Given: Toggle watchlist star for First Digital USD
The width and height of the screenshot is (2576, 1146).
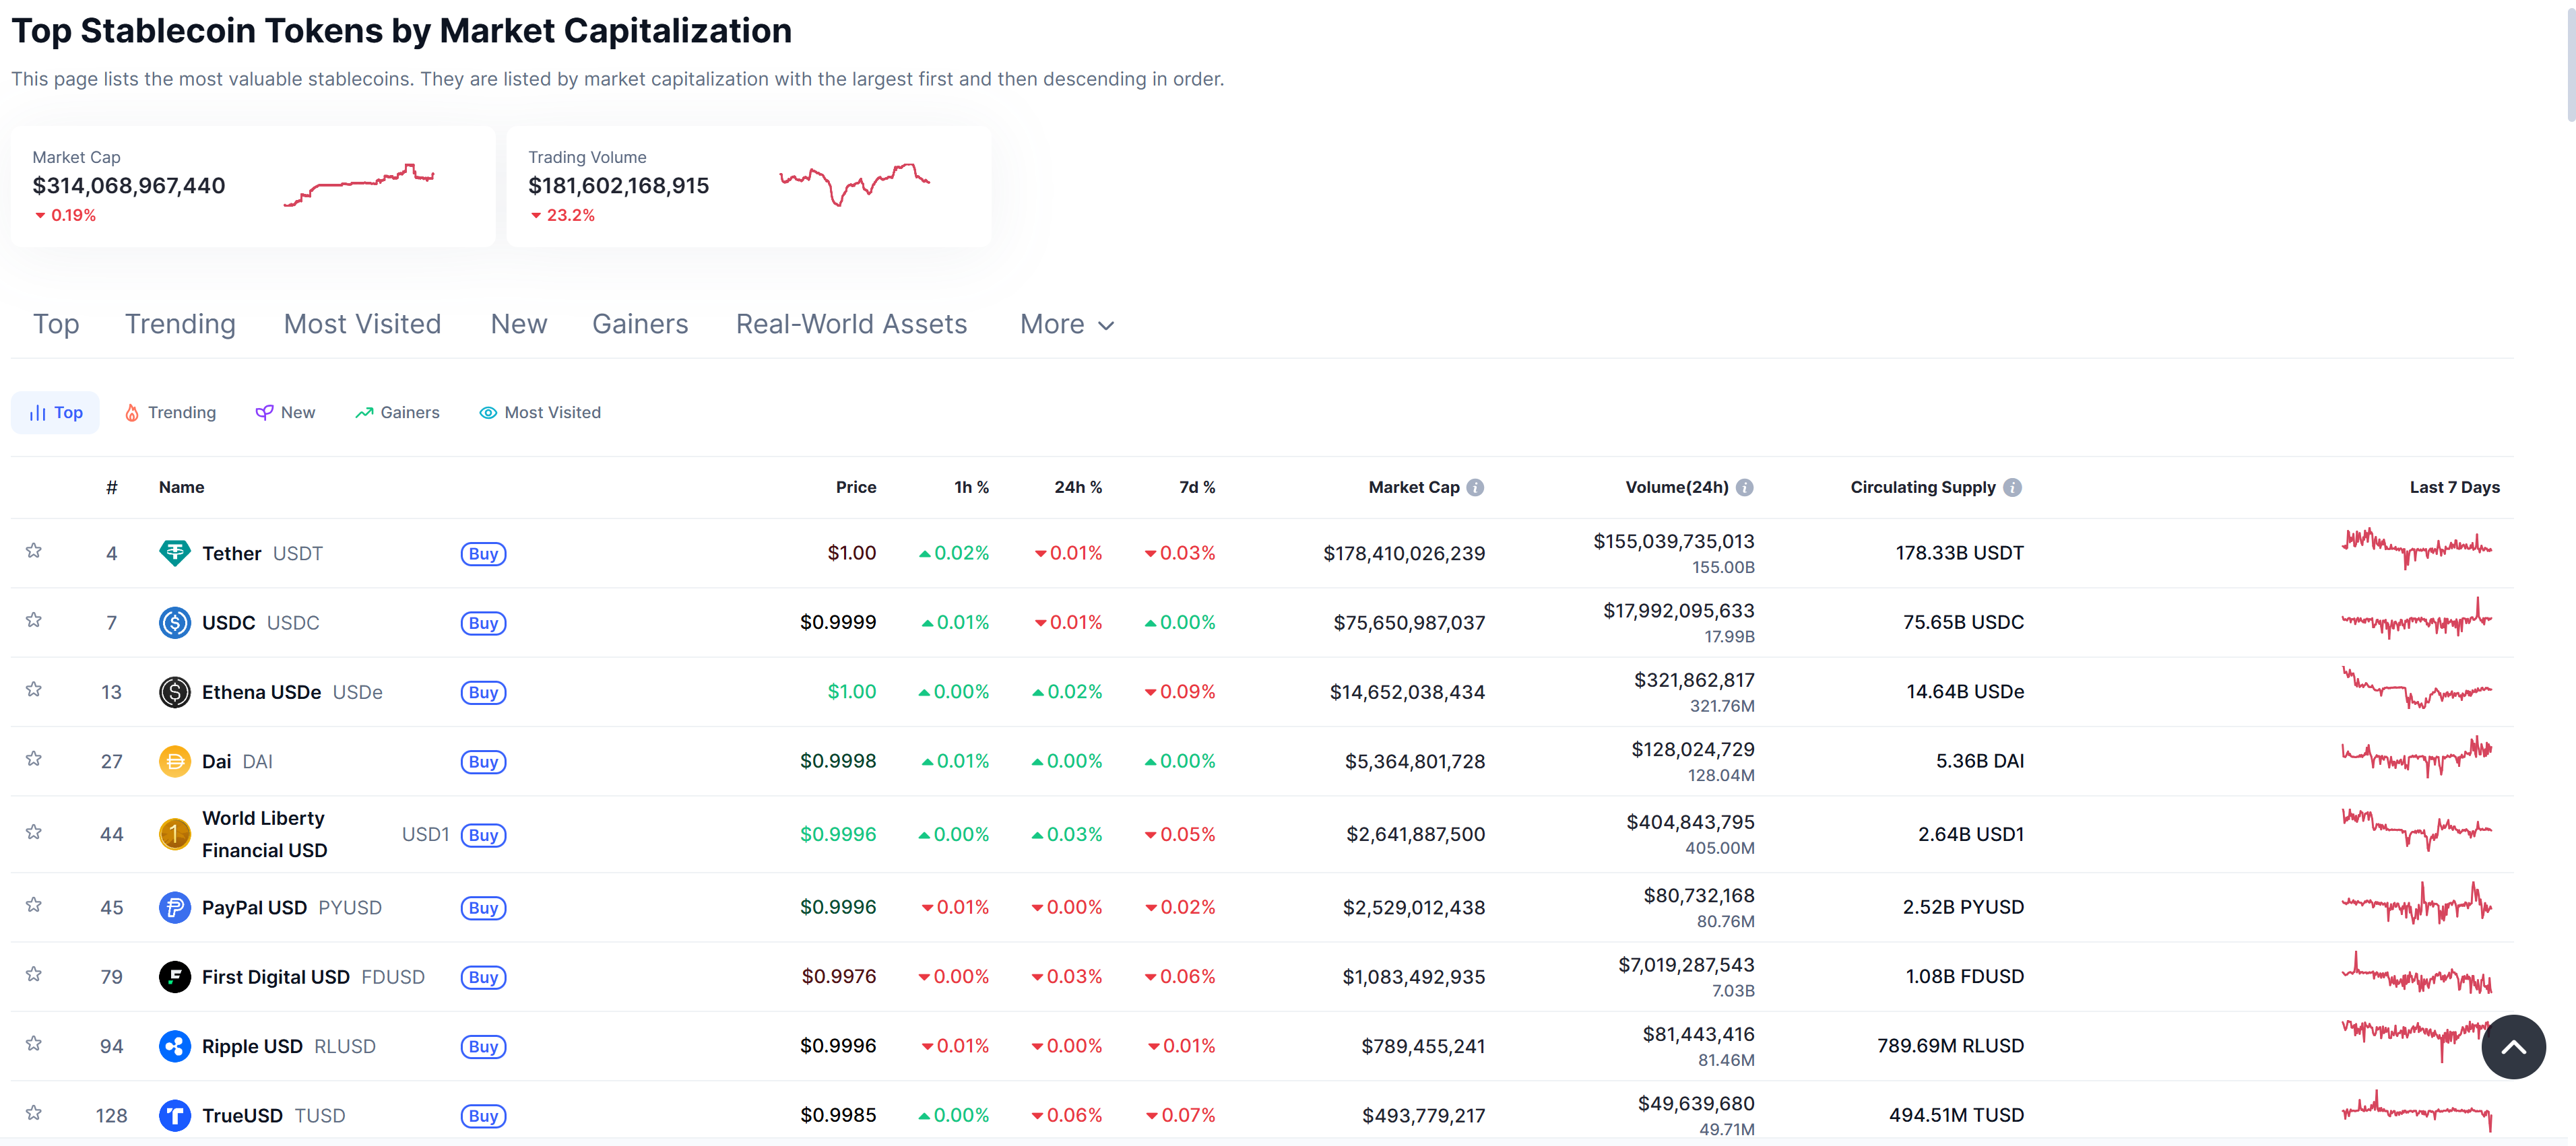Looking at the screenshot, I should coord(34,974).
